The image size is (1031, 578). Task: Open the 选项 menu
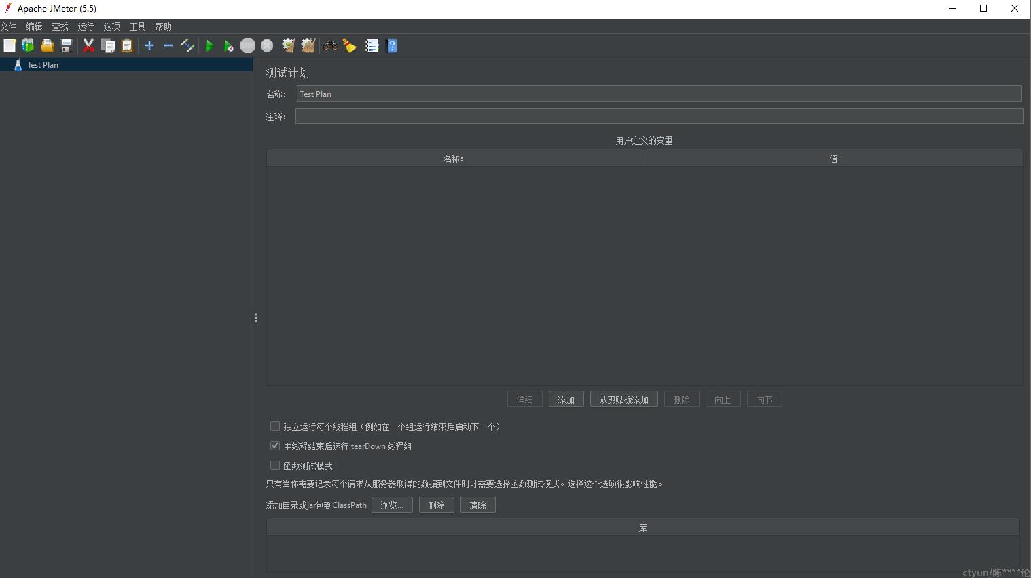[x=111, y=26]
